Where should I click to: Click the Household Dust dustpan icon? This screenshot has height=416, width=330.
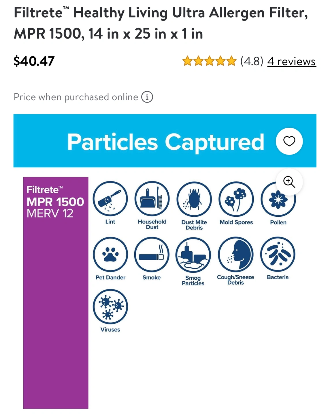click(x=152, y=199)
